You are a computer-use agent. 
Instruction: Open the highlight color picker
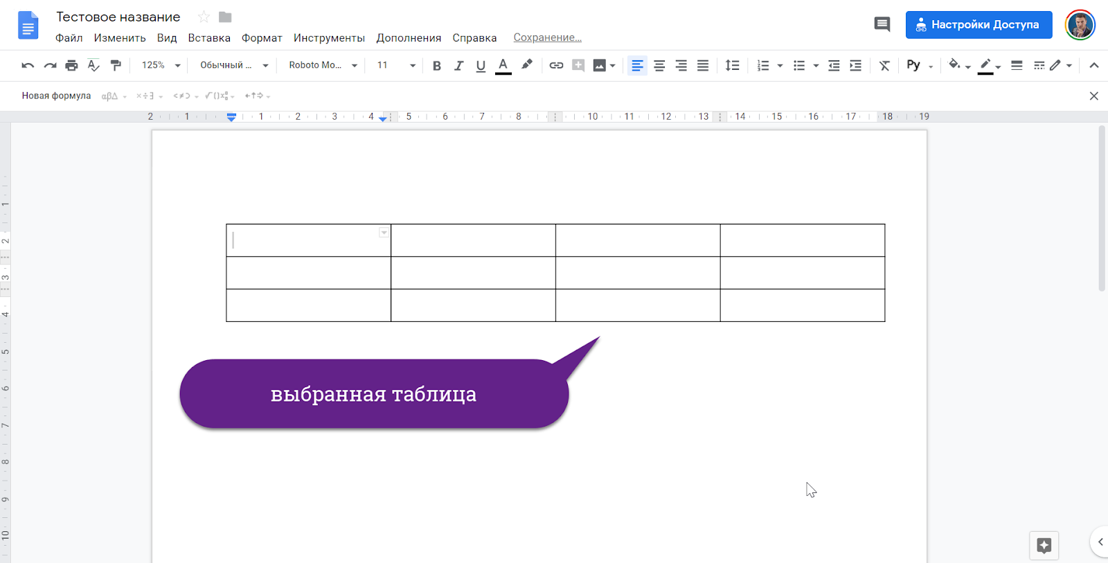click(x=526, y=65)
